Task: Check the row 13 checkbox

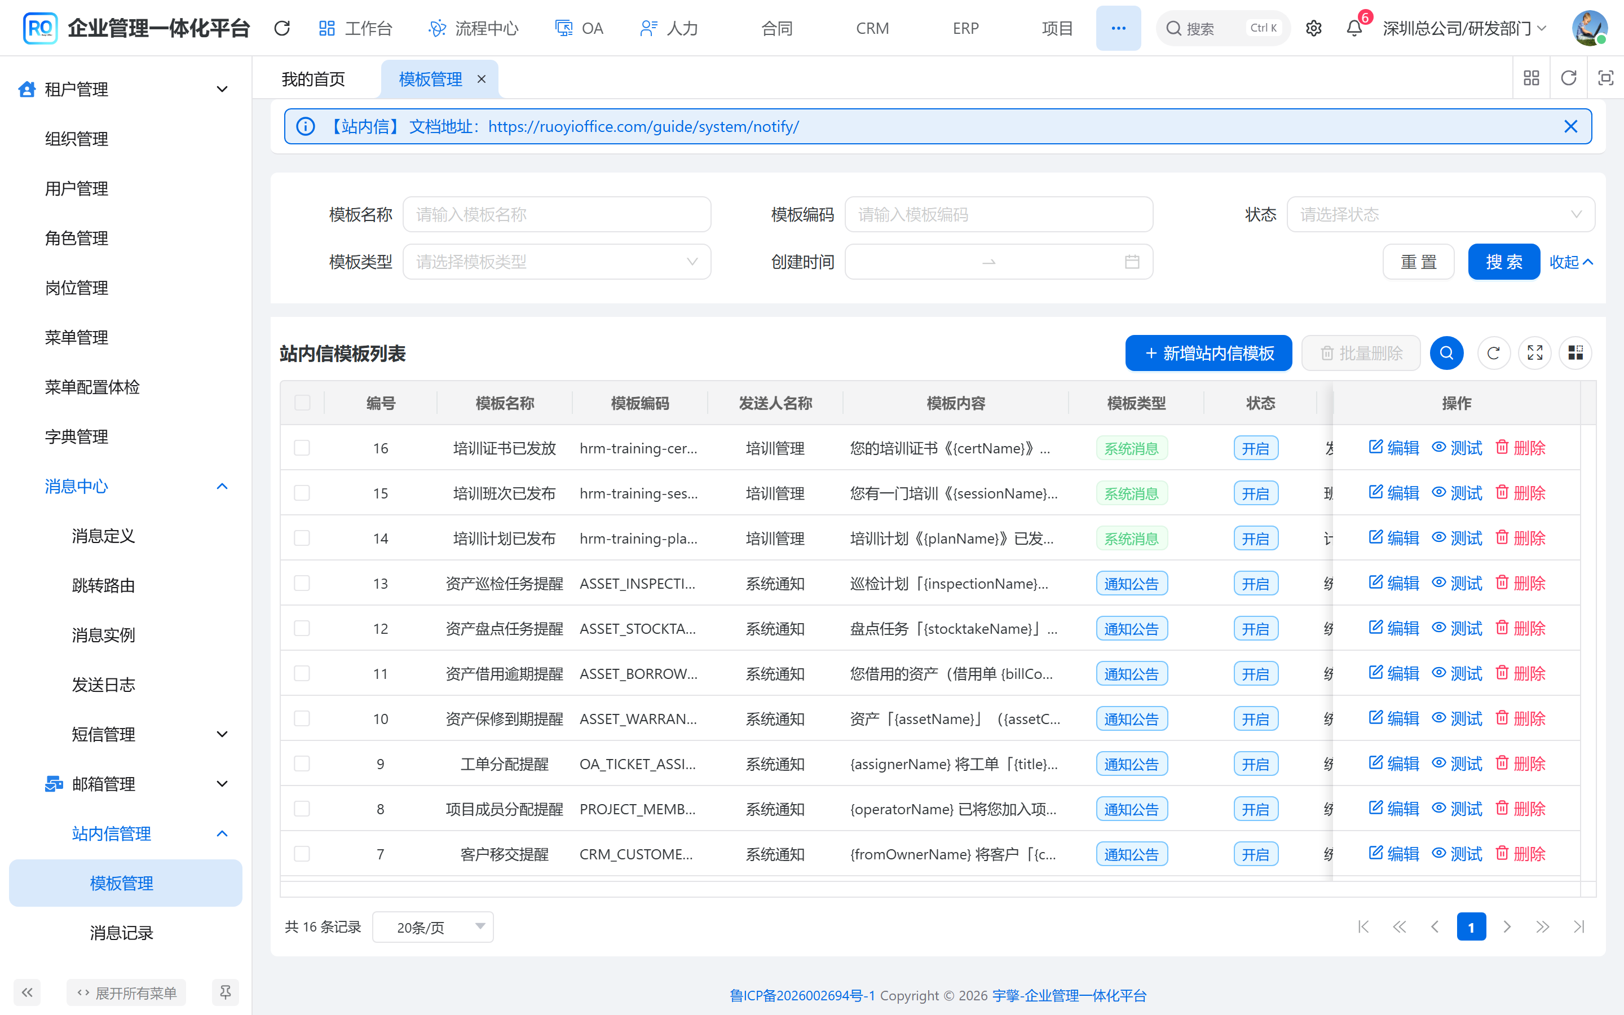Action: coord(302,582)
